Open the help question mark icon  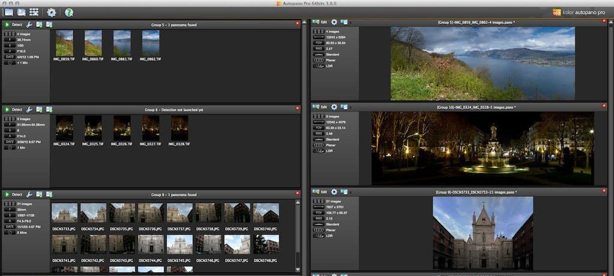[69, 12]
